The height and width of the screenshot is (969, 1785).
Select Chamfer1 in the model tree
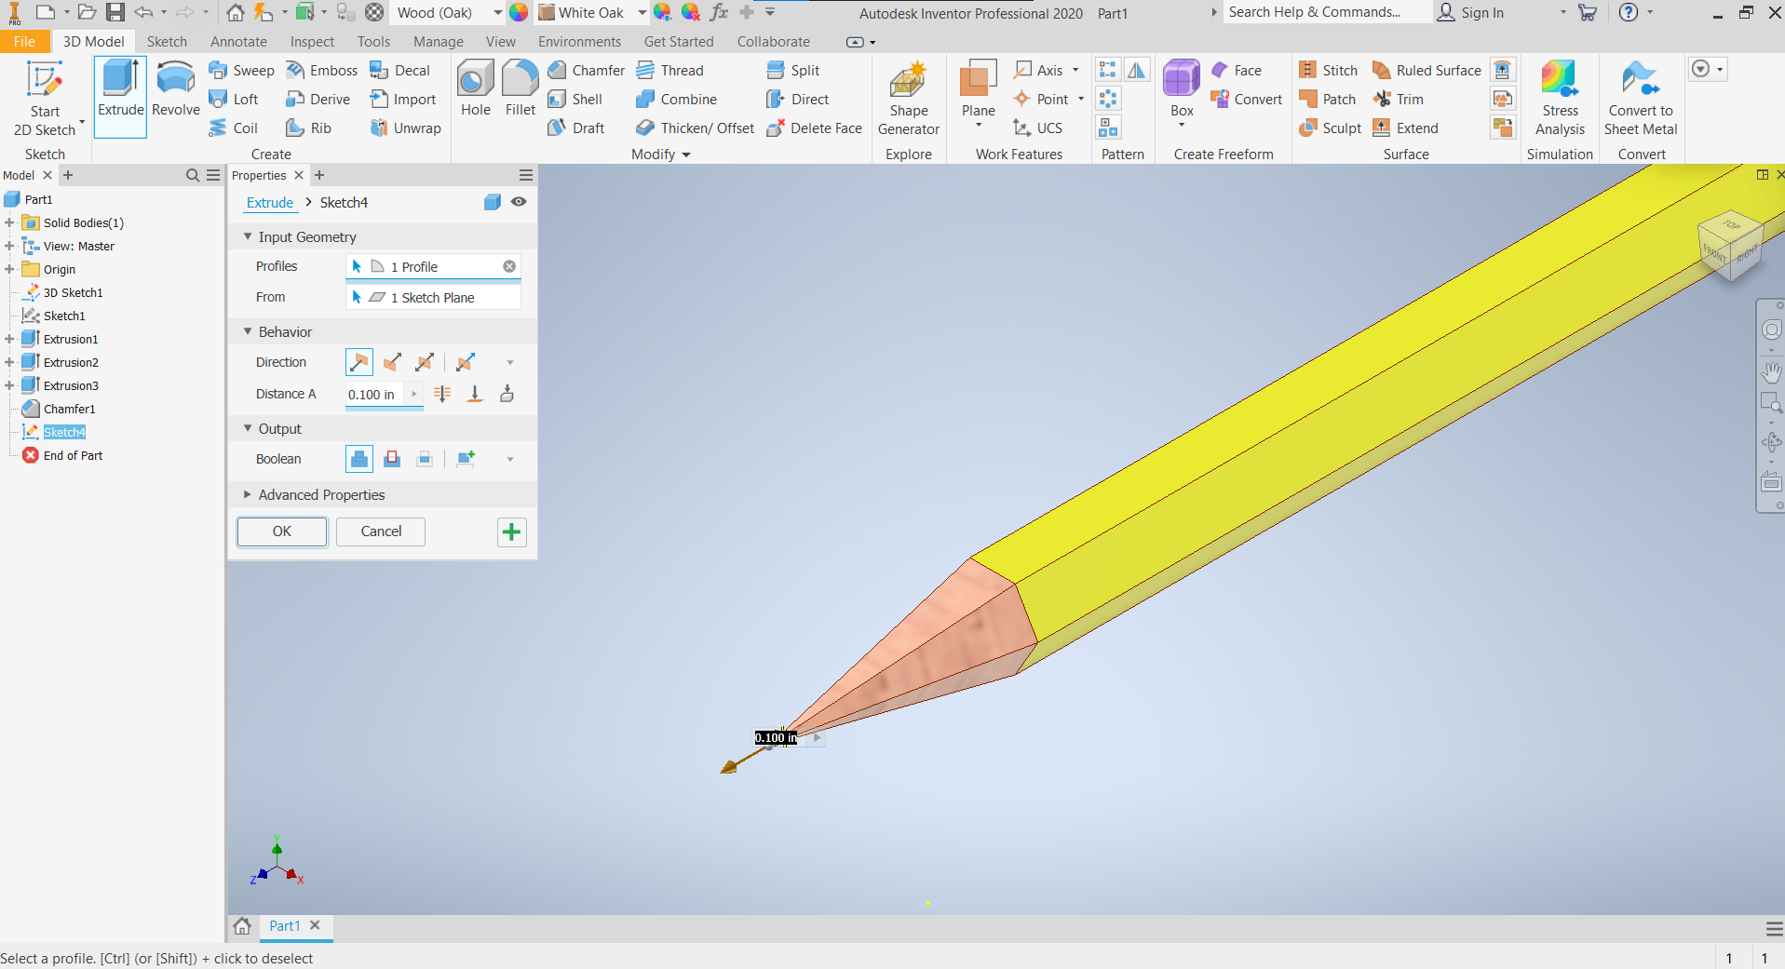click(69, 410)
